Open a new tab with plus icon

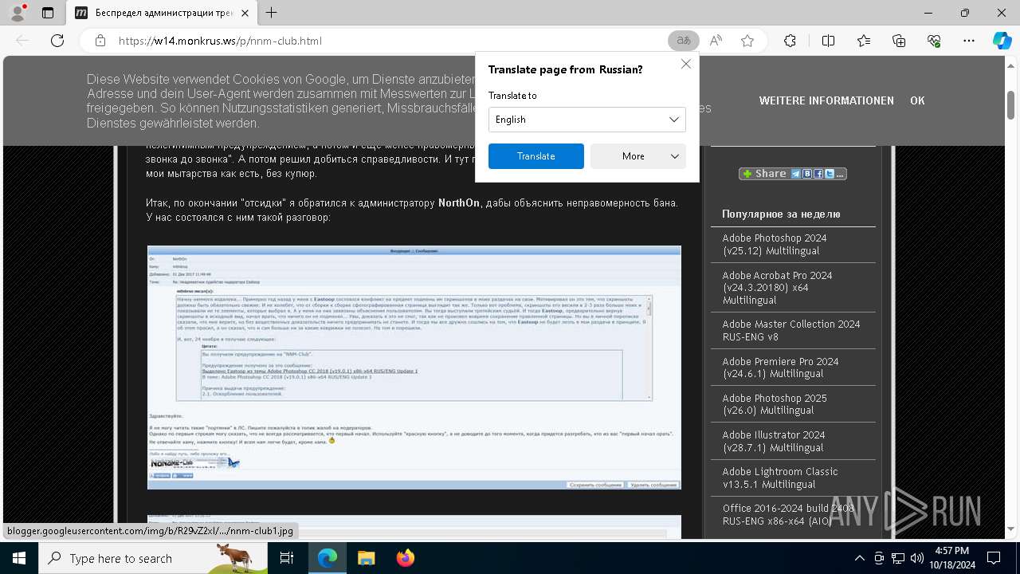click(272, 13)
